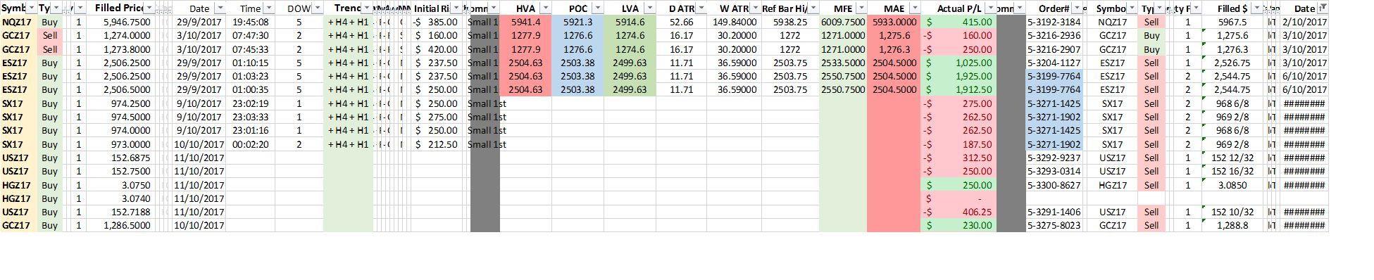Open the W ATR column filter dropdown

coord(756,8)
